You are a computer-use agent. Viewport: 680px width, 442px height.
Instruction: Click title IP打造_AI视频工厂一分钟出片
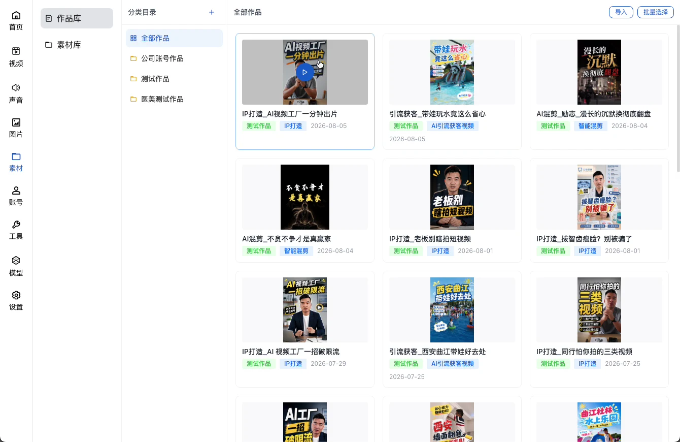290,114
